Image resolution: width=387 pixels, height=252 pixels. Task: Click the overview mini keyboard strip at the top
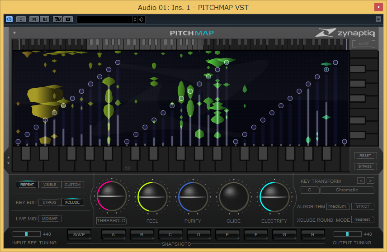pos(181,44)
